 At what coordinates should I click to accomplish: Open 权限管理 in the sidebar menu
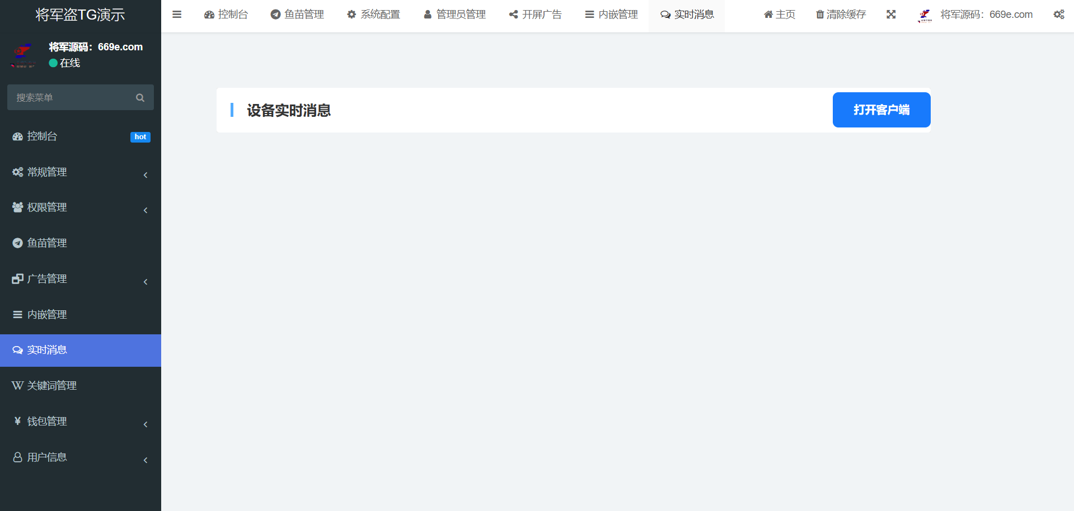click(81, 207)
